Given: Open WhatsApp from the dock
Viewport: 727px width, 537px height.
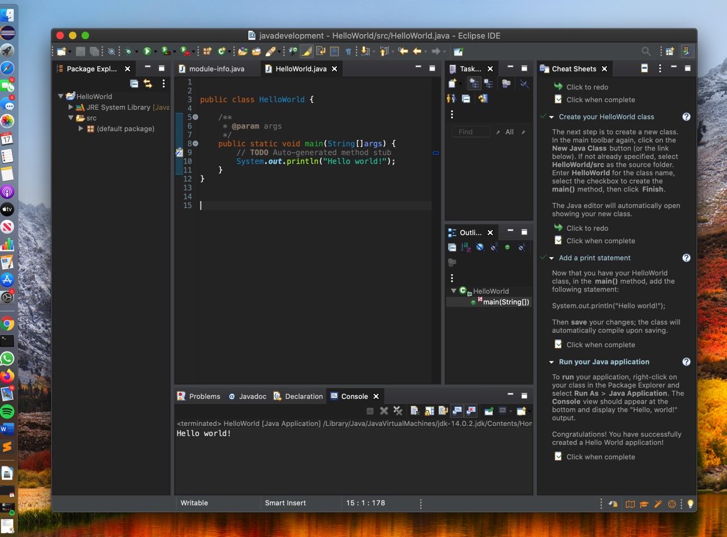Looking at the screenshot, I should [8, 358].
